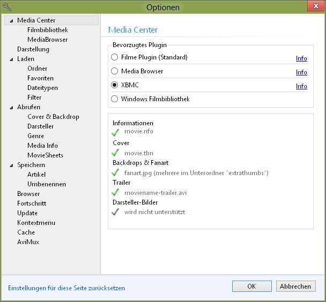Select the Media Browser radio button
This screenshot has height=302, width=326.
(x=114, y=71)
